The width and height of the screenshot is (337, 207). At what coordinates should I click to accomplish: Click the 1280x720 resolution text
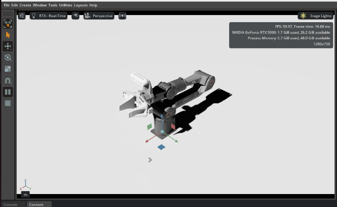pyautogui.click(x=322, y=44)
